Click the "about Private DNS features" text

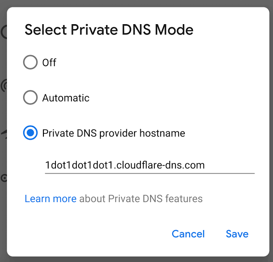[x=141, y=199]
